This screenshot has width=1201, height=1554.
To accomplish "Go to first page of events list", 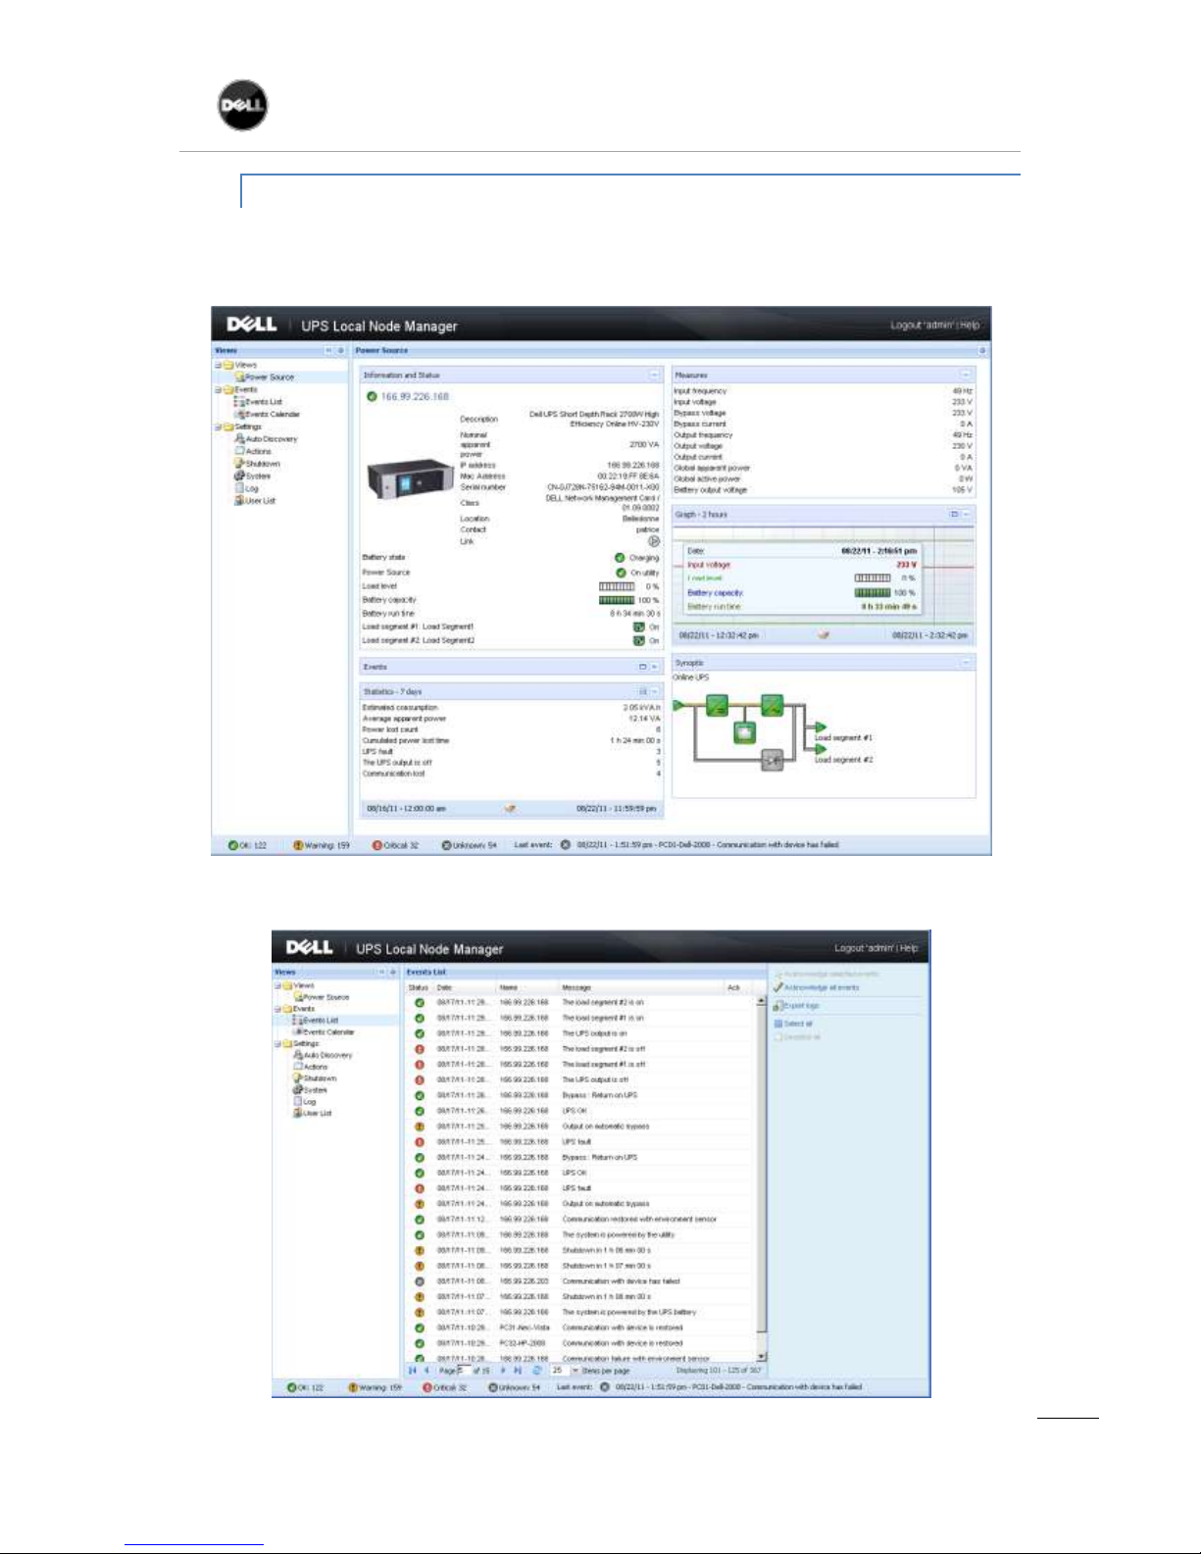I will pos(413,1371).
